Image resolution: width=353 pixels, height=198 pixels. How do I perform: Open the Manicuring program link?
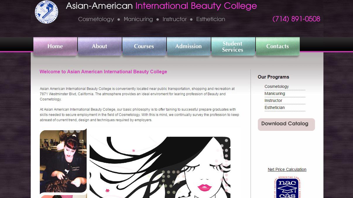[x=275, y=93]
